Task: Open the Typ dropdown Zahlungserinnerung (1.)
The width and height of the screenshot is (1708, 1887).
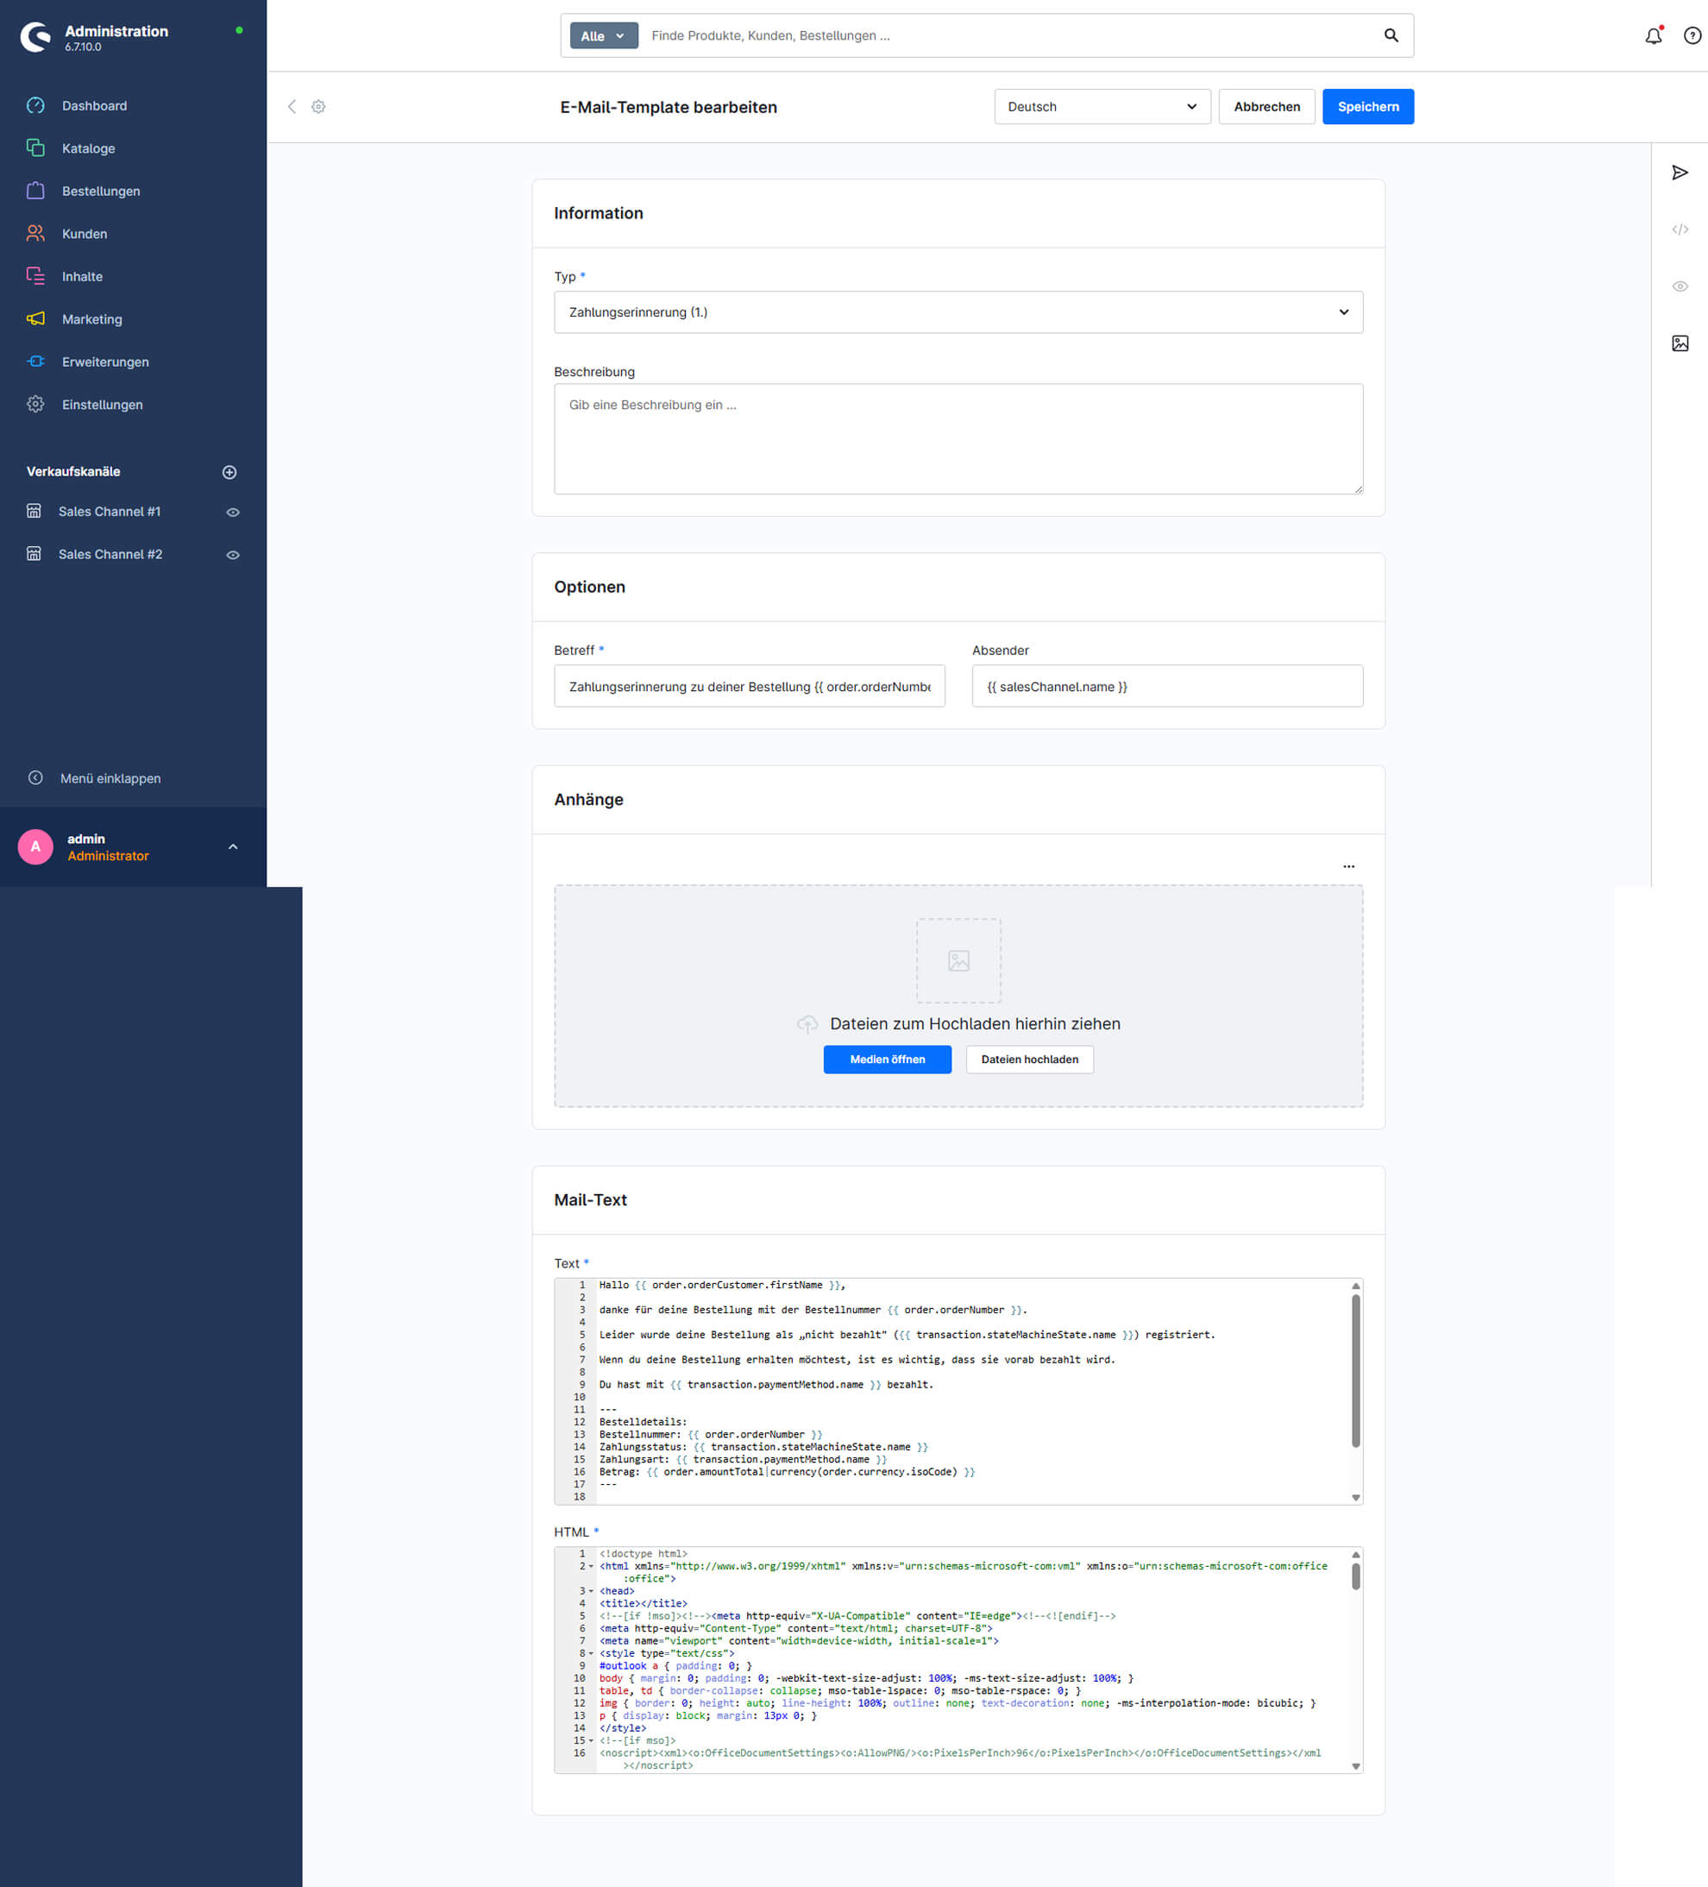Action: click(x=958, y=311)
